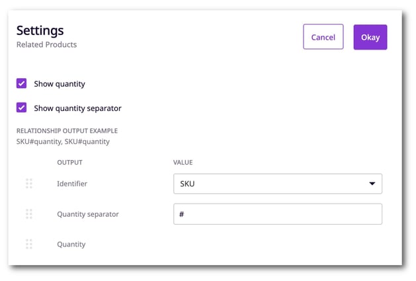This screenshot has width=416, height=281.
Task: Open the Identifier value SKU combo box
Action: (278, 184)
